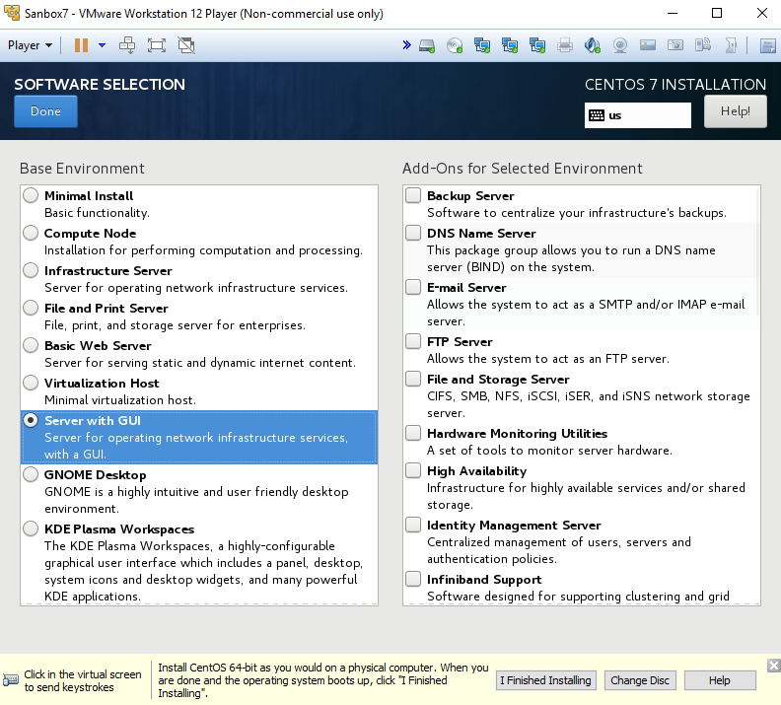
Task: Click the message panel icon at toolbar end
Action: (768, 45)
